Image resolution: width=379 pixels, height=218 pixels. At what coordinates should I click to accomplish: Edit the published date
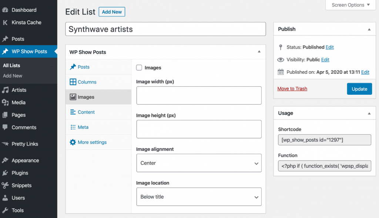point(365,72)
